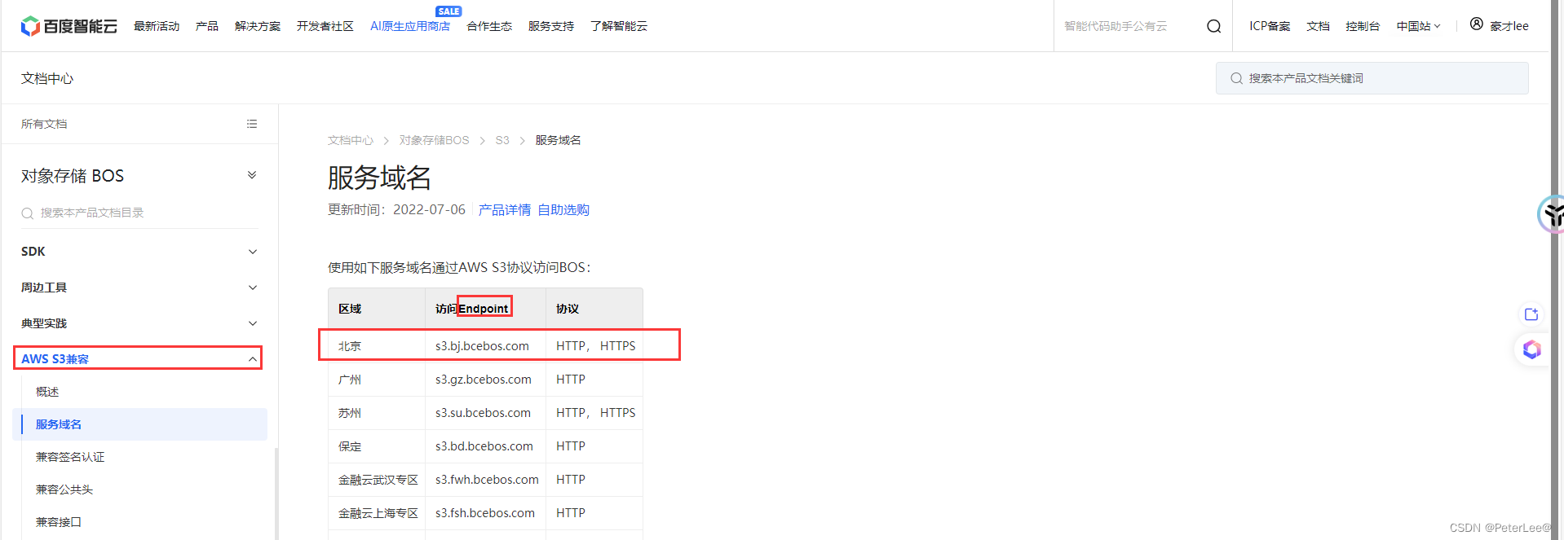The image size is (1564, 540).
Task: Open the 产品 menu
Action: coord(207,26)
